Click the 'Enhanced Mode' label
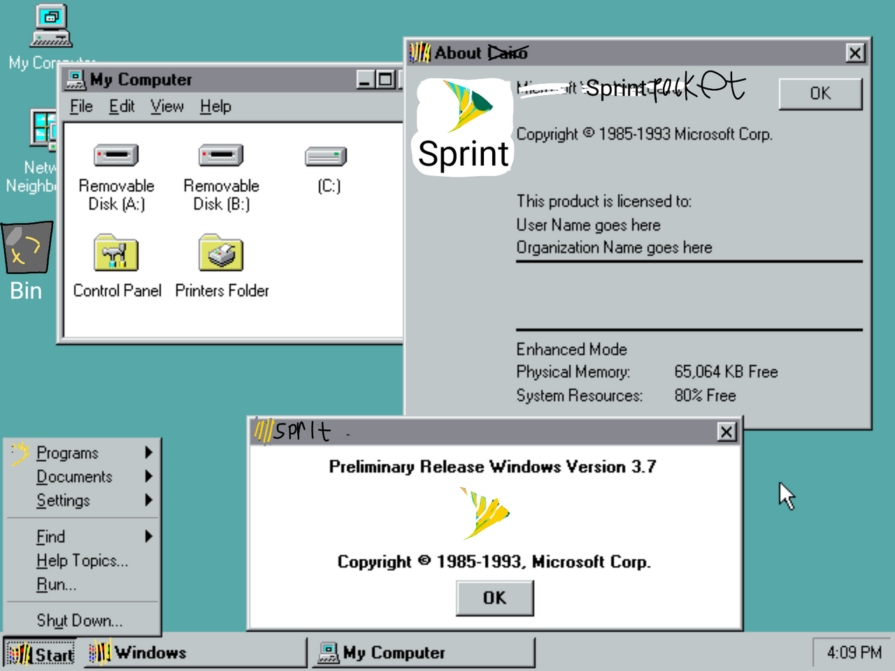Viewport: 895px width, 671px height. click(x=571, y=349)
